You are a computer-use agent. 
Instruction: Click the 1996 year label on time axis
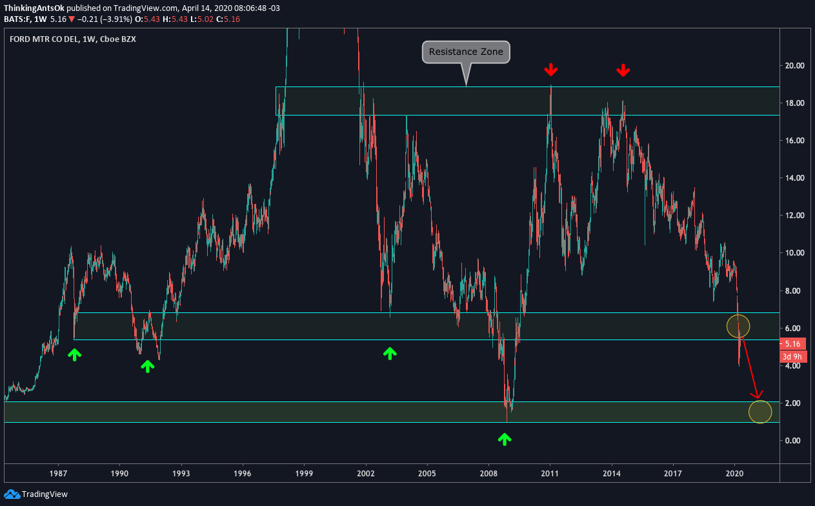click(x=243, y=473)
